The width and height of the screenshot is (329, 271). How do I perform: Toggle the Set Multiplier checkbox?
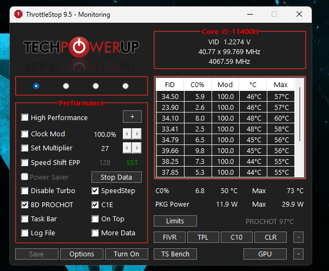[x=24, y=148]
